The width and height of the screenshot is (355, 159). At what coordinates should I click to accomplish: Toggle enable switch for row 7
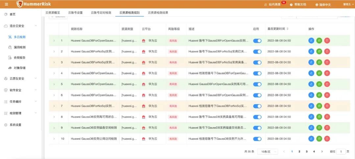point(257,106)
